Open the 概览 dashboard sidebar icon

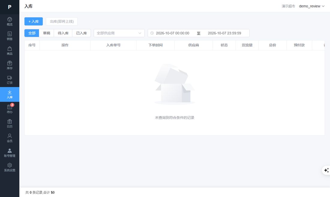coord(10,22)
